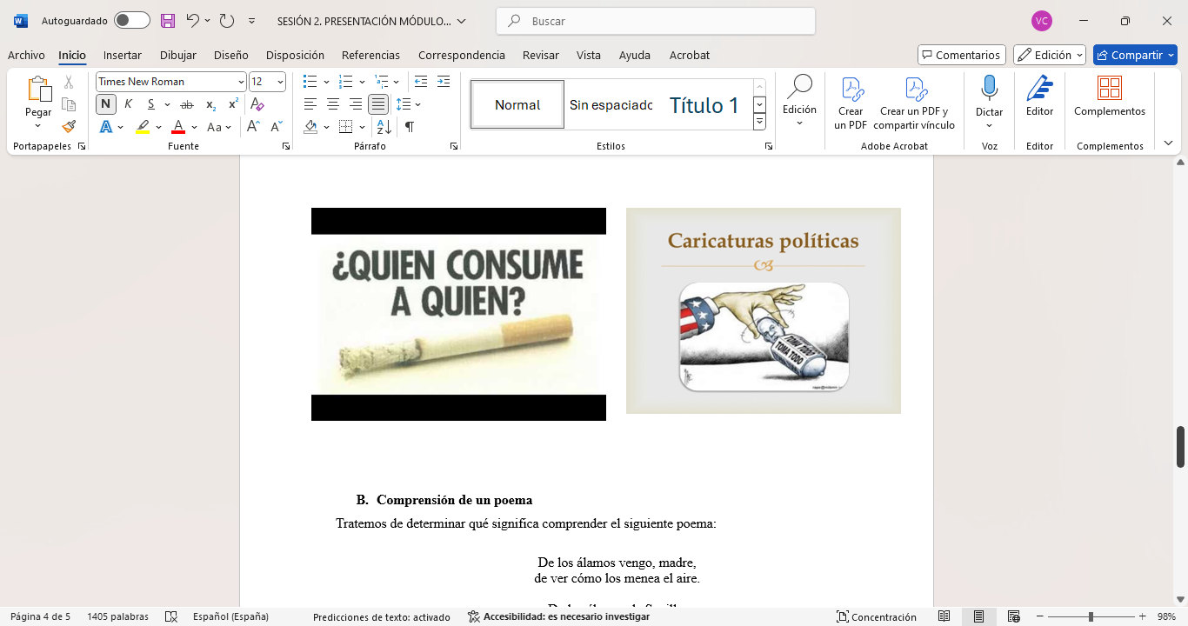
Task: Copy selection using Copy icon
Action: click(x=69, y=104)
